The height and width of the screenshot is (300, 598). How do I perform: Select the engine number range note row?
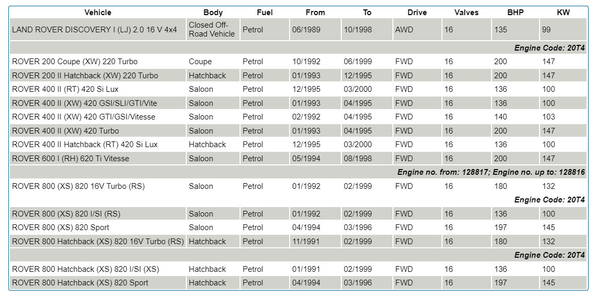coord(491,172)
